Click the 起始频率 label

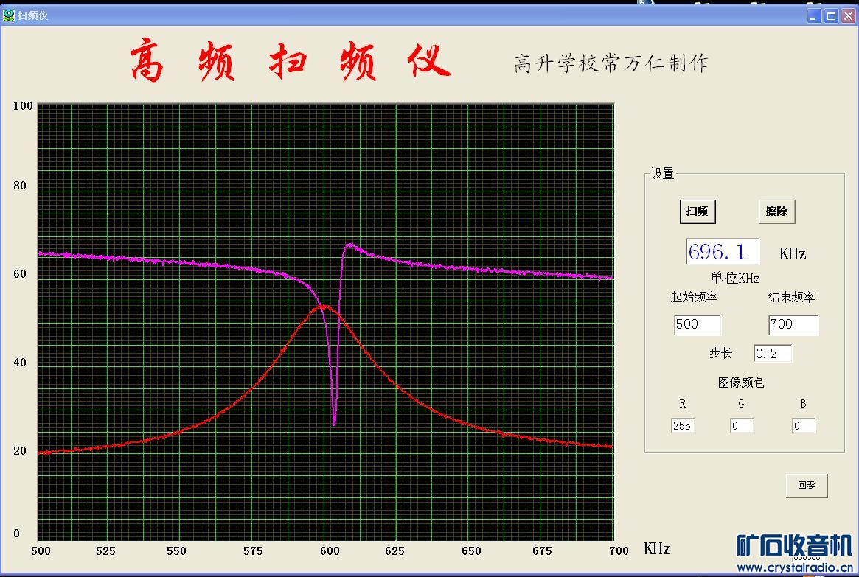tap(694, 297)
